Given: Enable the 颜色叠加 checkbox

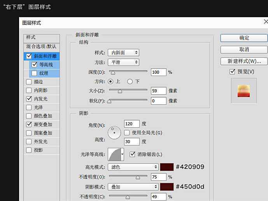Looking at the screenshot, I should (x=29, y=116).
